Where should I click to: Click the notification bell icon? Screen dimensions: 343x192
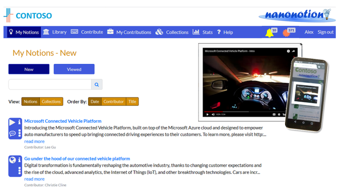269,33
